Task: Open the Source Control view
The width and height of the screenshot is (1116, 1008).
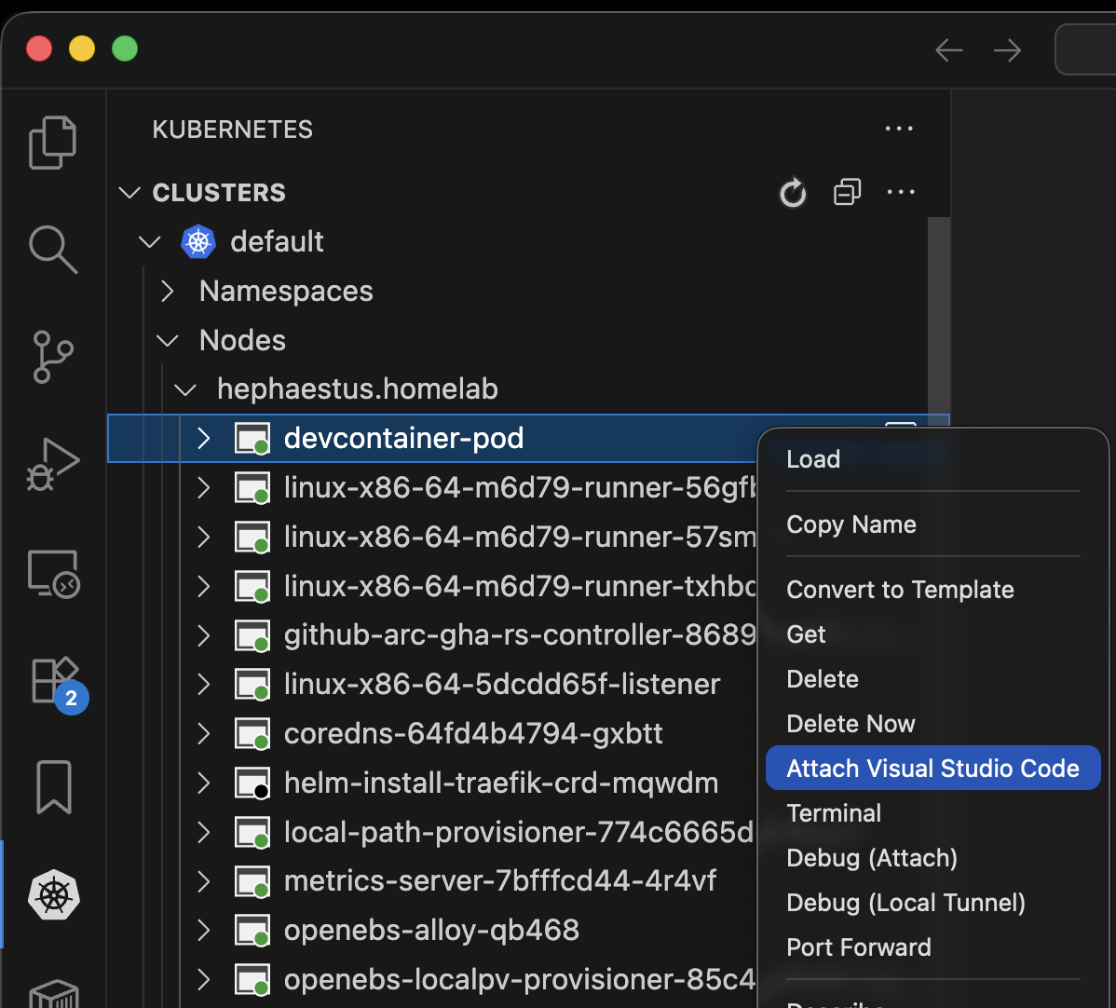Action: 53,357
